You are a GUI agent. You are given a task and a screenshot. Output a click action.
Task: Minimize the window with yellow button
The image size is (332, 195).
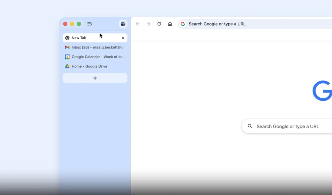(x=72, y=24)
